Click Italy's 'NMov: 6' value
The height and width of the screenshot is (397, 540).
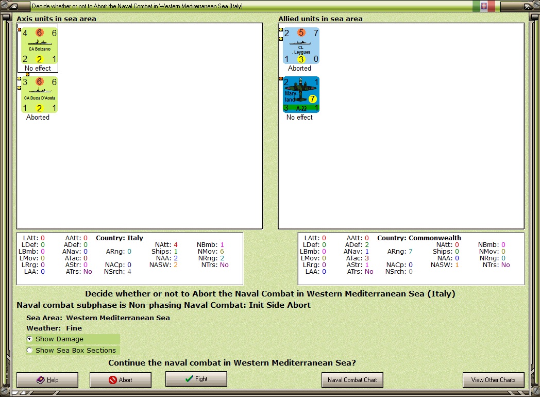point(211,251)
